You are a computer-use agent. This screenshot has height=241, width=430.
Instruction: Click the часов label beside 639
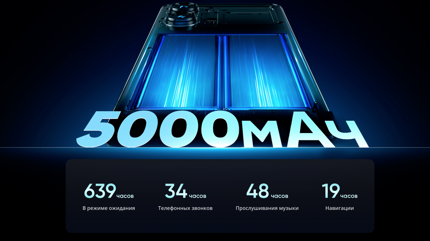pyautogui.click(x=125, y=196)
